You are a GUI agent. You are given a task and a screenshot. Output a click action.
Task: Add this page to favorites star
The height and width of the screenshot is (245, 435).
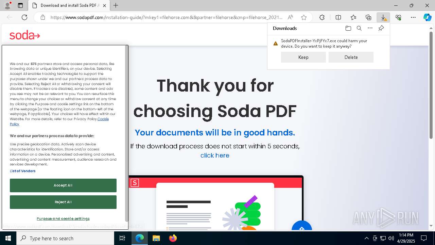[304, 17]
